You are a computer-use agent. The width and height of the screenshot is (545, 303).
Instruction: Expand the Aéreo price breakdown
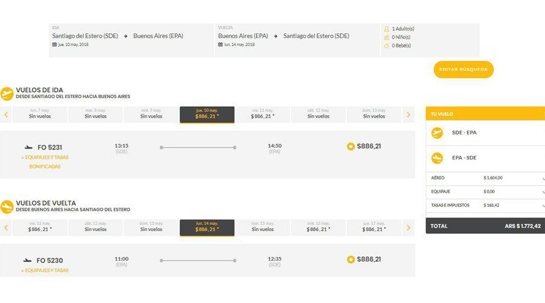click(542, 178)
